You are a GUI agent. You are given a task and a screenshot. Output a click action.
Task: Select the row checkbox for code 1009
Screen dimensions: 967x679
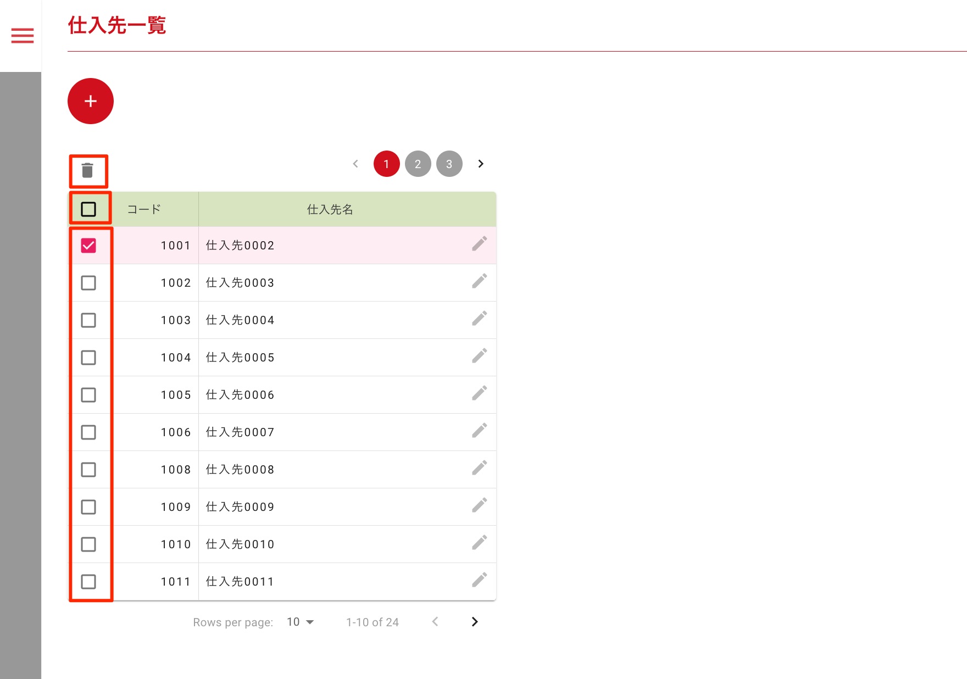[88, 507]
